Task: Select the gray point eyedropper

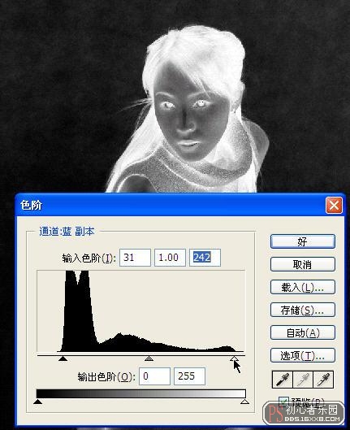Action: [303, 380]
